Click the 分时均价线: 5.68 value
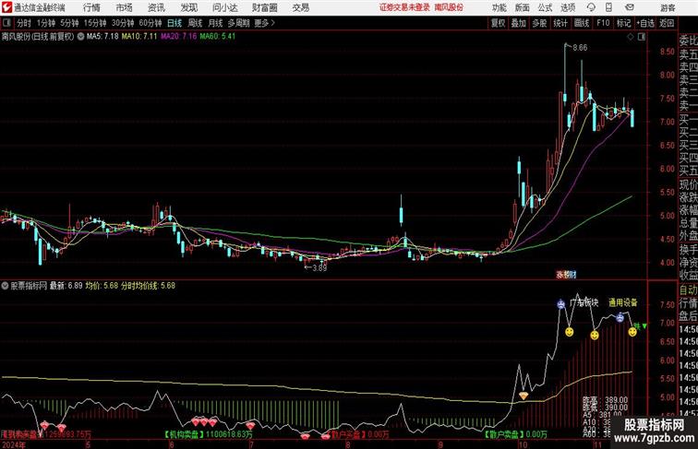This screenshot has width=698, height=449. (x=148, y=286)
